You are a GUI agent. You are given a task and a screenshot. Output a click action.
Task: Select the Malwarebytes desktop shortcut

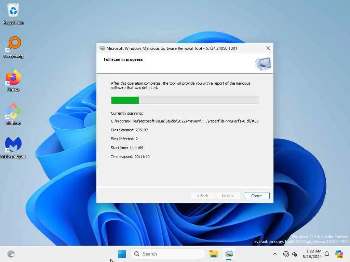point(13,147)
